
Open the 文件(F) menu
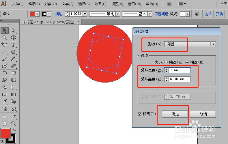tap(18, 4)
